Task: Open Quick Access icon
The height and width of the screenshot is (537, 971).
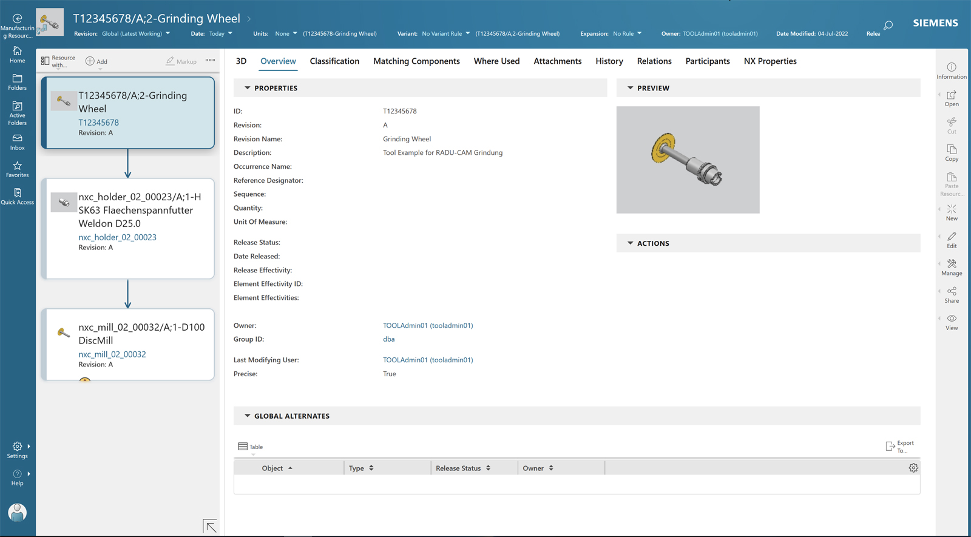Action: click(x=17, y=197)
